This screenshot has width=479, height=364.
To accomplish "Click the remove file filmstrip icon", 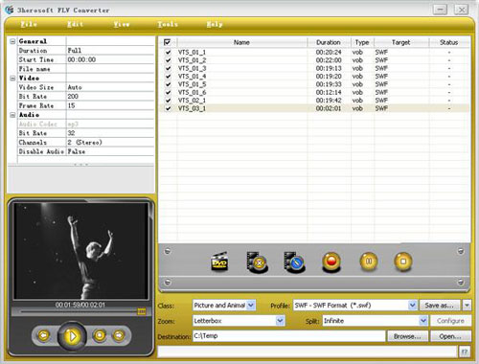I will tap(257, 262).
